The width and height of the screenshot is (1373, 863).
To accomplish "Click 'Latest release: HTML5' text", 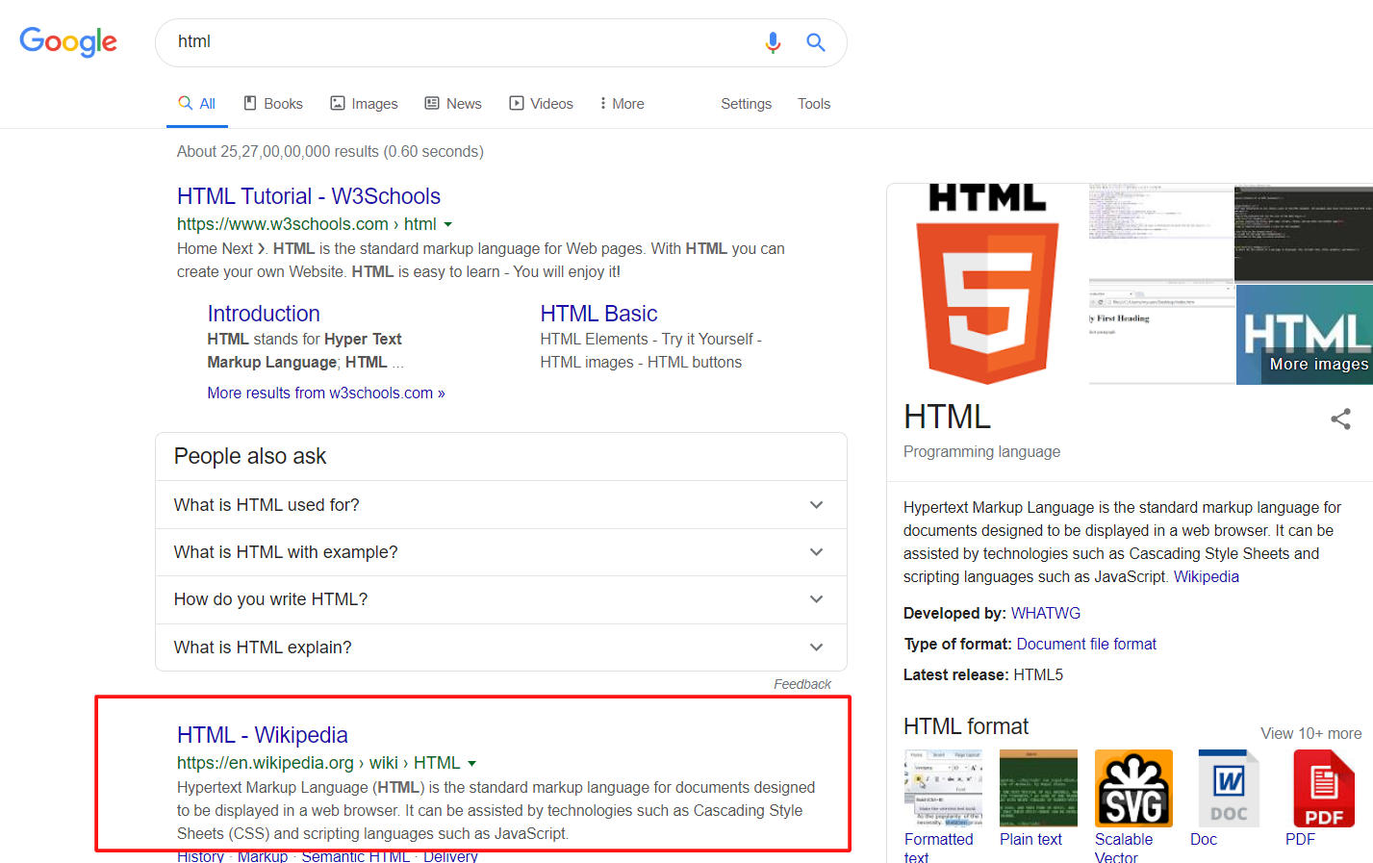I will [983, 674].
